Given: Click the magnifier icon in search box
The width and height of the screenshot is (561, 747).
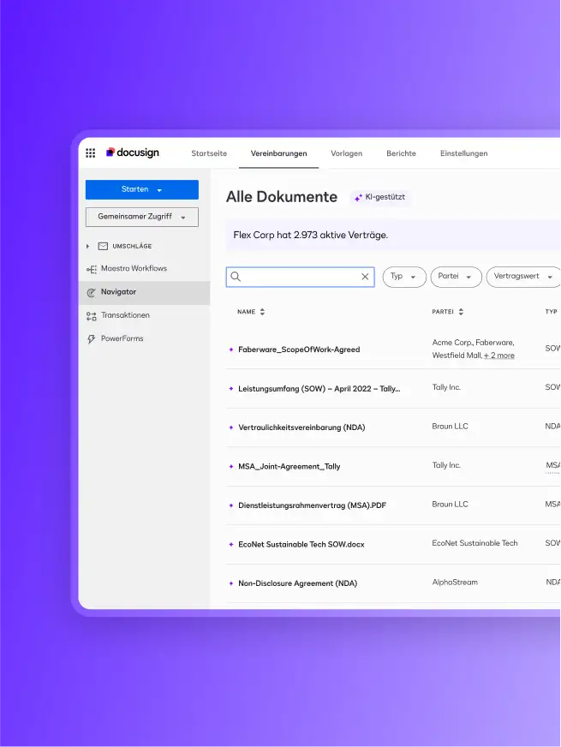Looking at the screenshot, I should pos(236,277).
